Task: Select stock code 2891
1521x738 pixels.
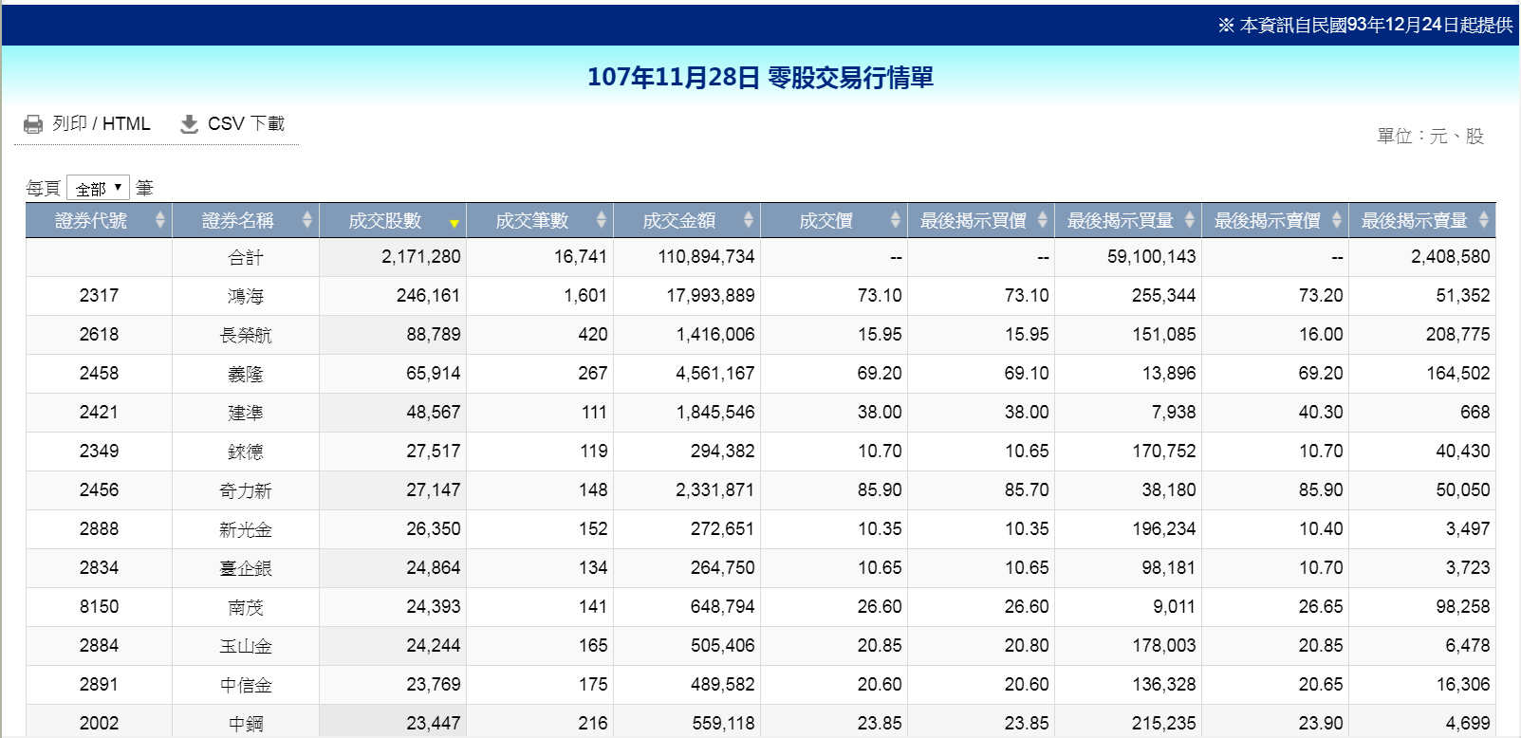Action: click(99, 685)
